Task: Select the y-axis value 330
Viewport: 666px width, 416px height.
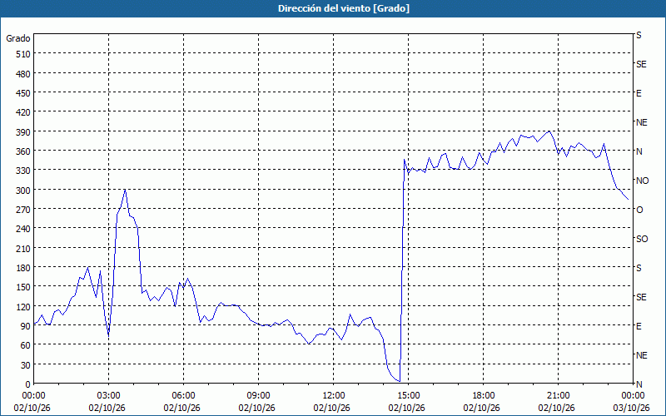Action: (24, 171)
